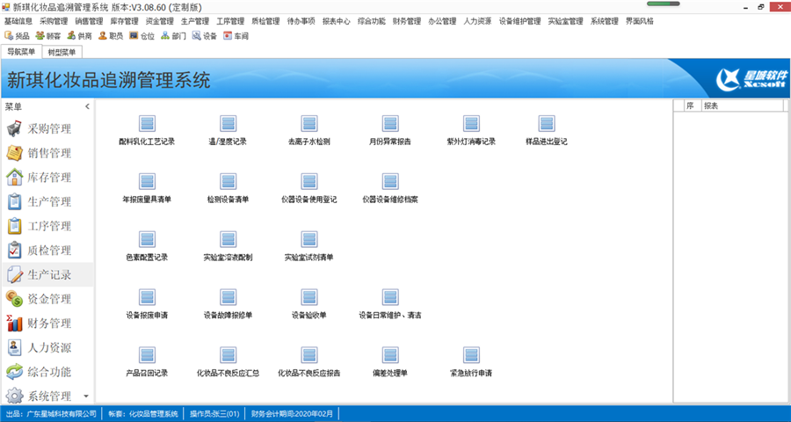This screenshot has width=791, height=422.
Task: Open 化妆品不良反应报告 icon
Action: coord(309,356)
